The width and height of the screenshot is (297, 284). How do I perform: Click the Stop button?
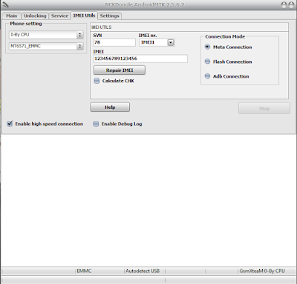(x=264, y=108)
